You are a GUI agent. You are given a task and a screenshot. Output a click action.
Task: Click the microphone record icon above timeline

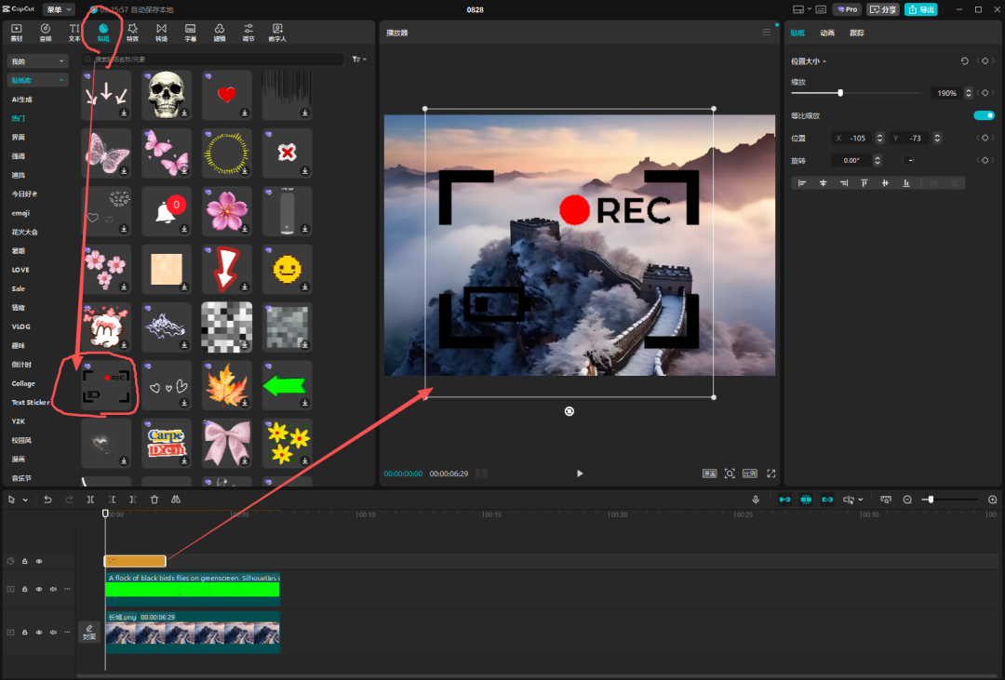tap(756, 500)
